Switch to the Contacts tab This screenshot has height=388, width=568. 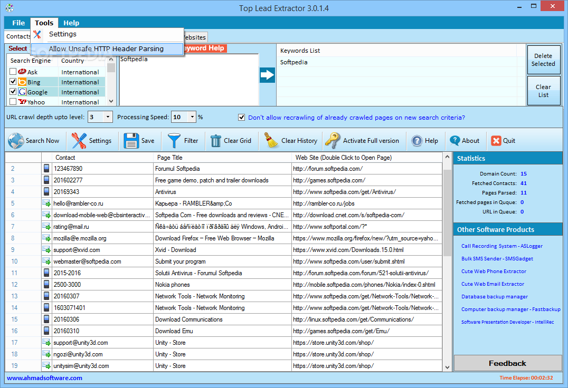pyautogui.click(x=18, y=36)
